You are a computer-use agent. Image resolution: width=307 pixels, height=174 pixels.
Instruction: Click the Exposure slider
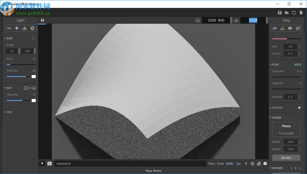point(287,77)
